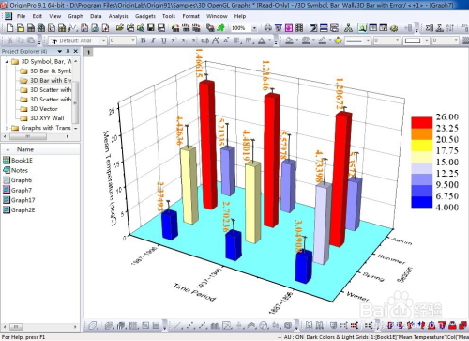Toggle Underline text formatting
469x341 pixels.
point(163,40)
